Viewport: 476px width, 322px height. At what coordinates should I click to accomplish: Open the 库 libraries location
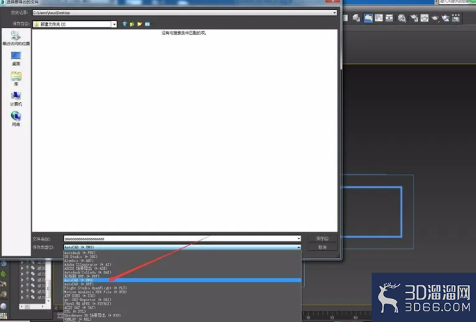(x=16, y=79)
